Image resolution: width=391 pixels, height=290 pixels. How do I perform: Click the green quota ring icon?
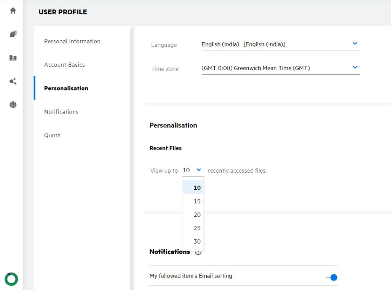point(11,279)
